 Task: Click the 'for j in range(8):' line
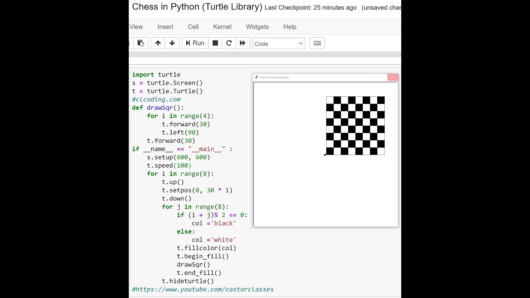coord(195,207)
